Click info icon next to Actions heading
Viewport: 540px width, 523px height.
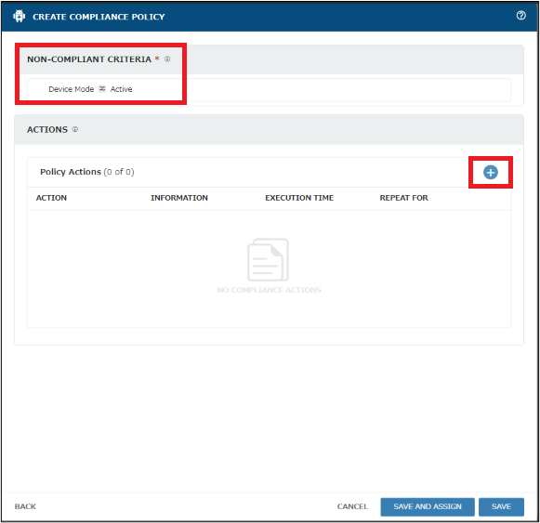point(75,129)
